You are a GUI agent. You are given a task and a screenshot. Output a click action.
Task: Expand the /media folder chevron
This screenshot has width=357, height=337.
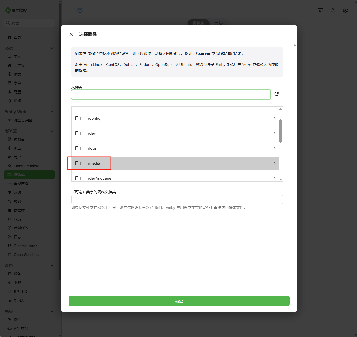pyautogui.click(x=275, y=163)
